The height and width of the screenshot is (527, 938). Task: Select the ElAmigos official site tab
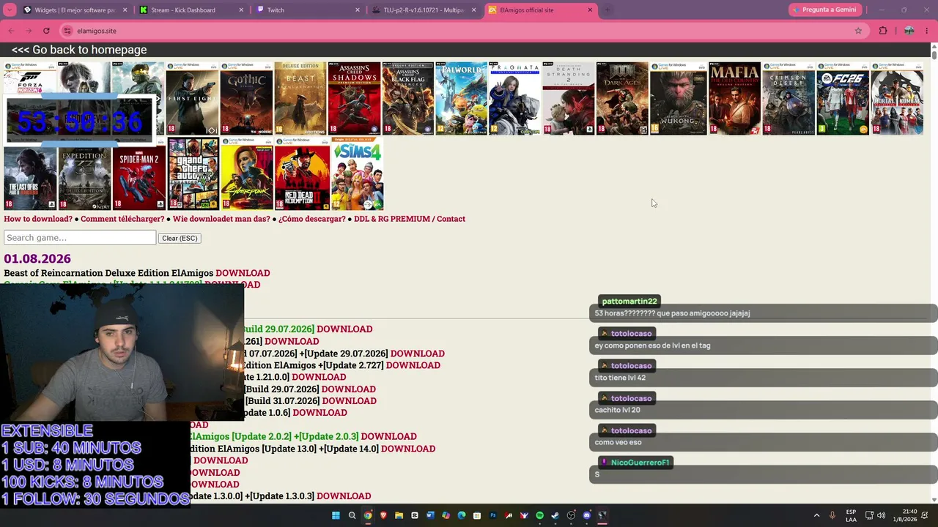[x=540, y=10]
